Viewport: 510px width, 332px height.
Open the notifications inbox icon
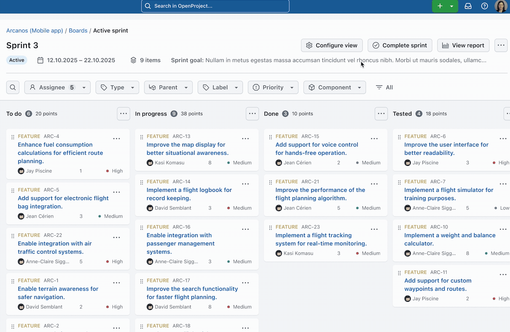coord(468,6)
